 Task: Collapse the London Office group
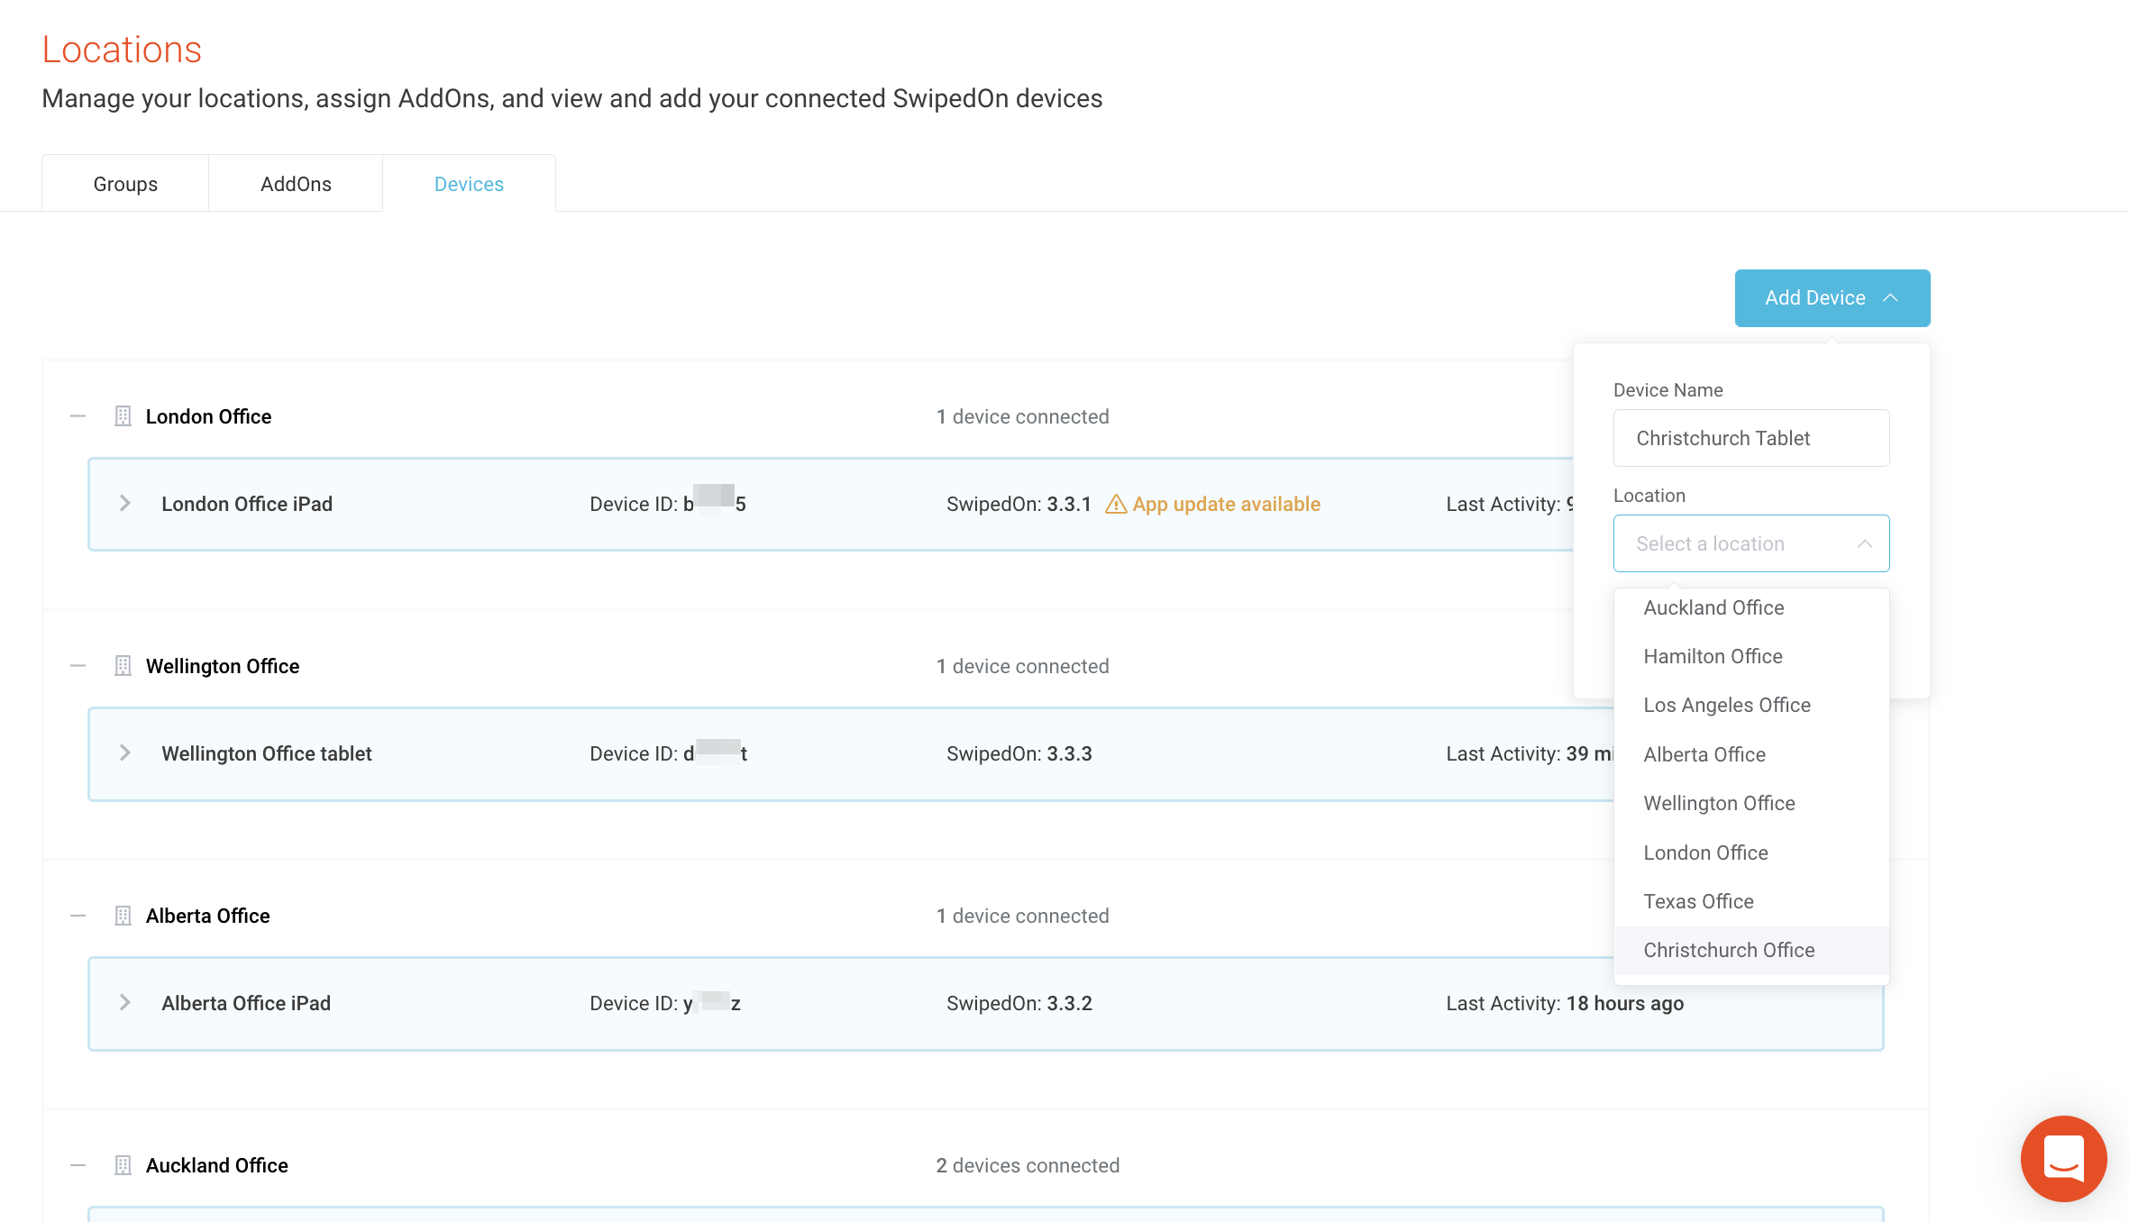[78, 416]
